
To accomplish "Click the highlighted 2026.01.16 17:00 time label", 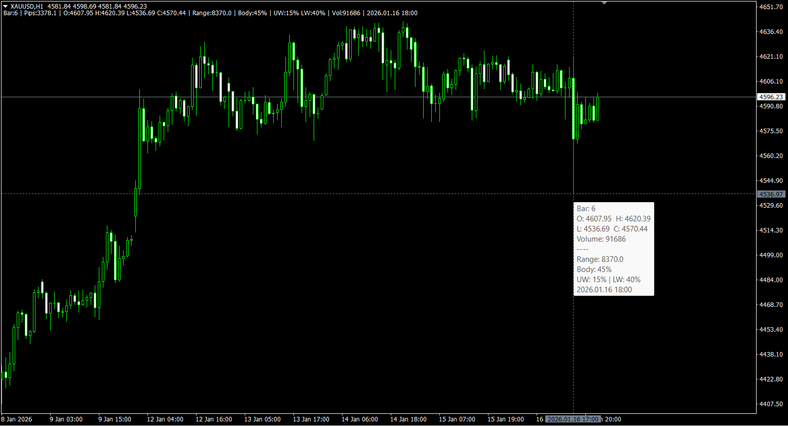I will coord(573,419).
